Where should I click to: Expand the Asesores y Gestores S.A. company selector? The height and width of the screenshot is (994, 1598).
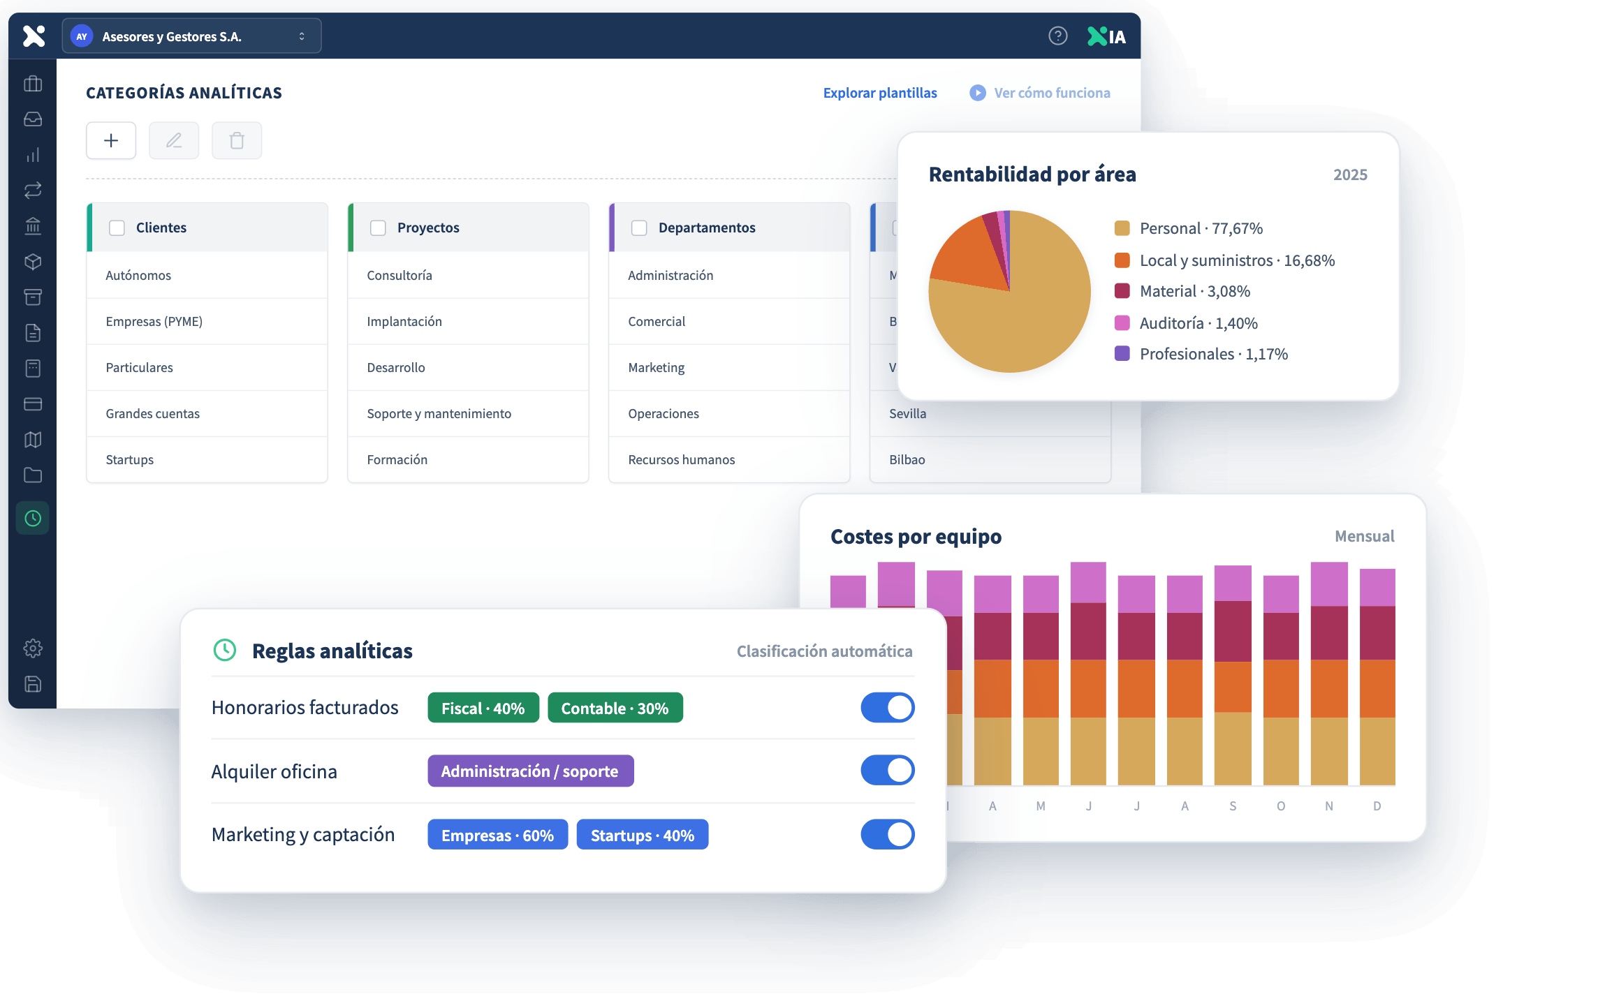coord(192,36)
